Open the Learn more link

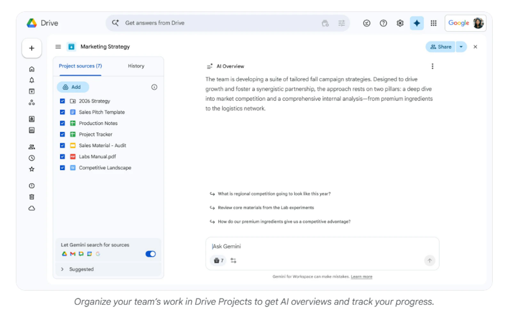coord(361,277)
